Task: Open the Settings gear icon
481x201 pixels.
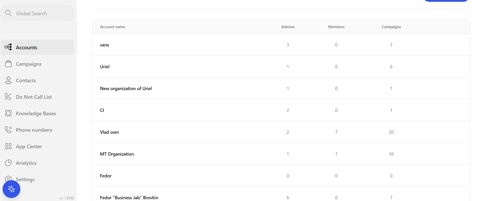Action: [8, 179]
